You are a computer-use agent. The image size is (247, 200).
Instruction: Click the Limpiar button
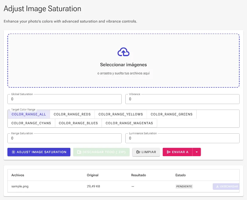click(146, 152)
